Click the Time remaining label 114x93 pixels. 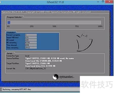(12, 48)
